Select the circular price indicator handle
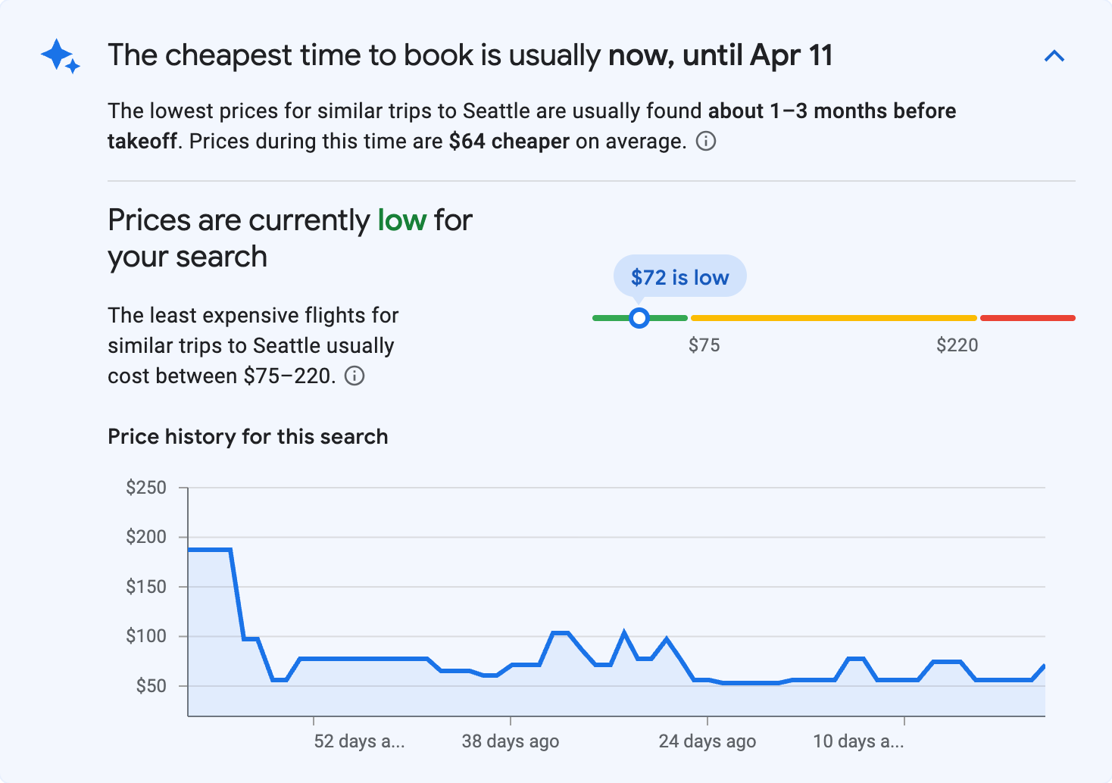The height and width of the screenshot is (783, 1112). coord(639,318)
